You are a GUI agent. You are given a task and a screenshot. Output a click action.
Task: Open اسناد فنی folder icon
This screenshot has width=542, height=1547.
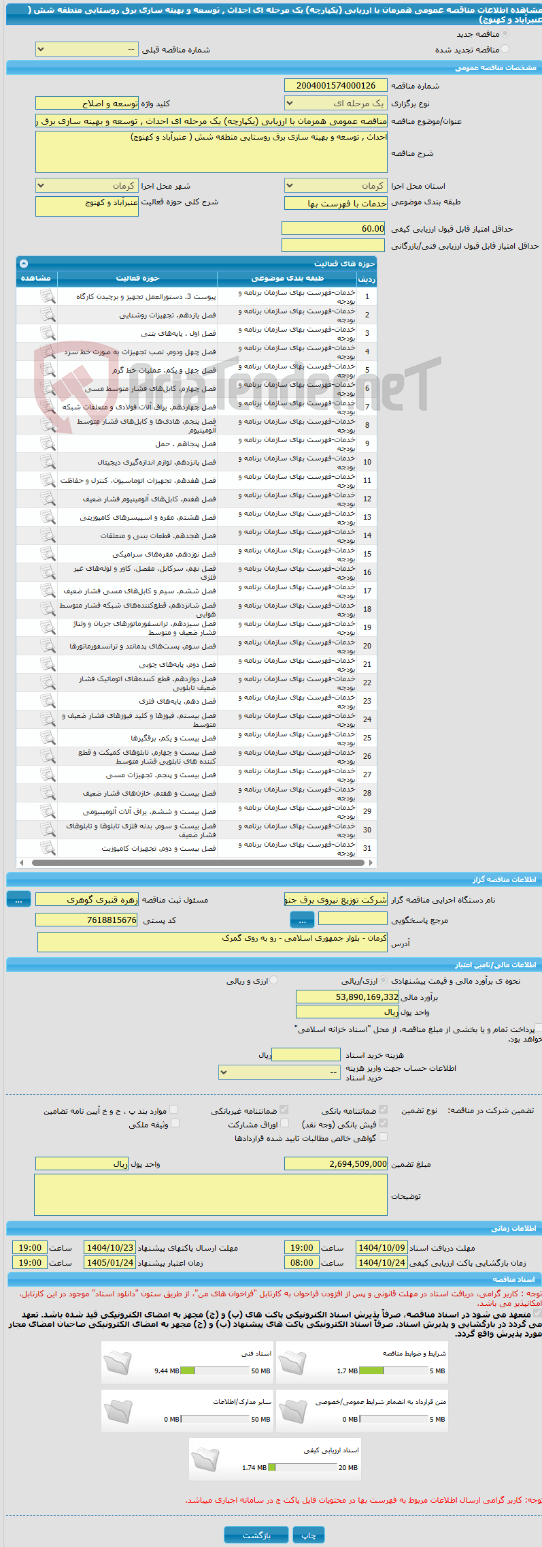tap(117, 1362)
